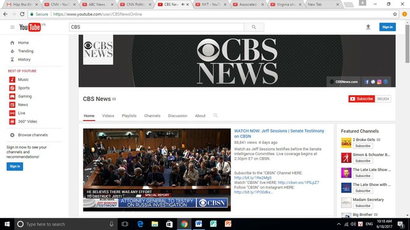Switch to the Discussion tab
410x230 pixels.
177,116
